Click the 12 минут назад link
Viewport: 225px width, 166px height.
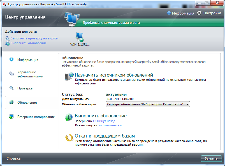pyautogui.click(x=104, y=121)
